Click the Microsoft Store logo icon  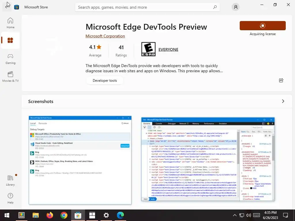(16, 7)
